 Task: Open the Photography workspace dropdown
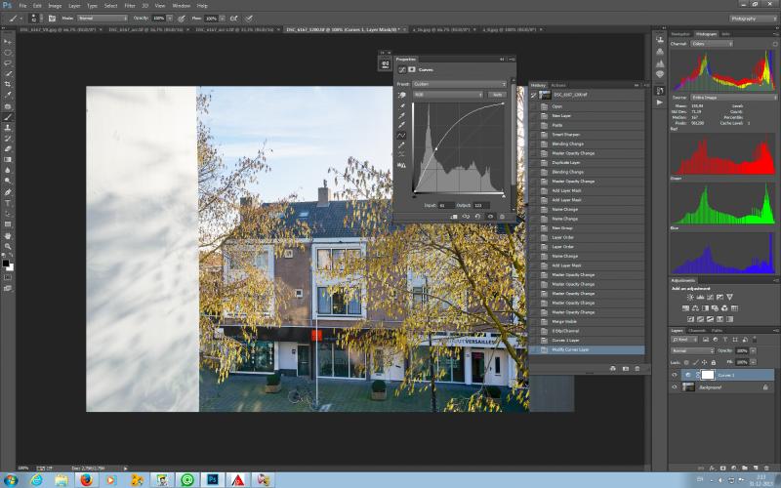coord(754,19)
